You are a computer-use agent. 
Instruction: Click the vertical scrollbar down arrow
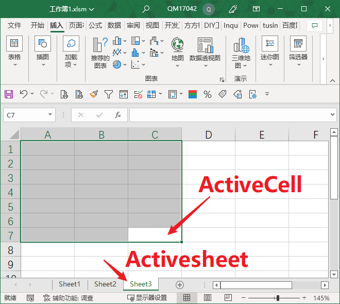(x=334, y=274)
